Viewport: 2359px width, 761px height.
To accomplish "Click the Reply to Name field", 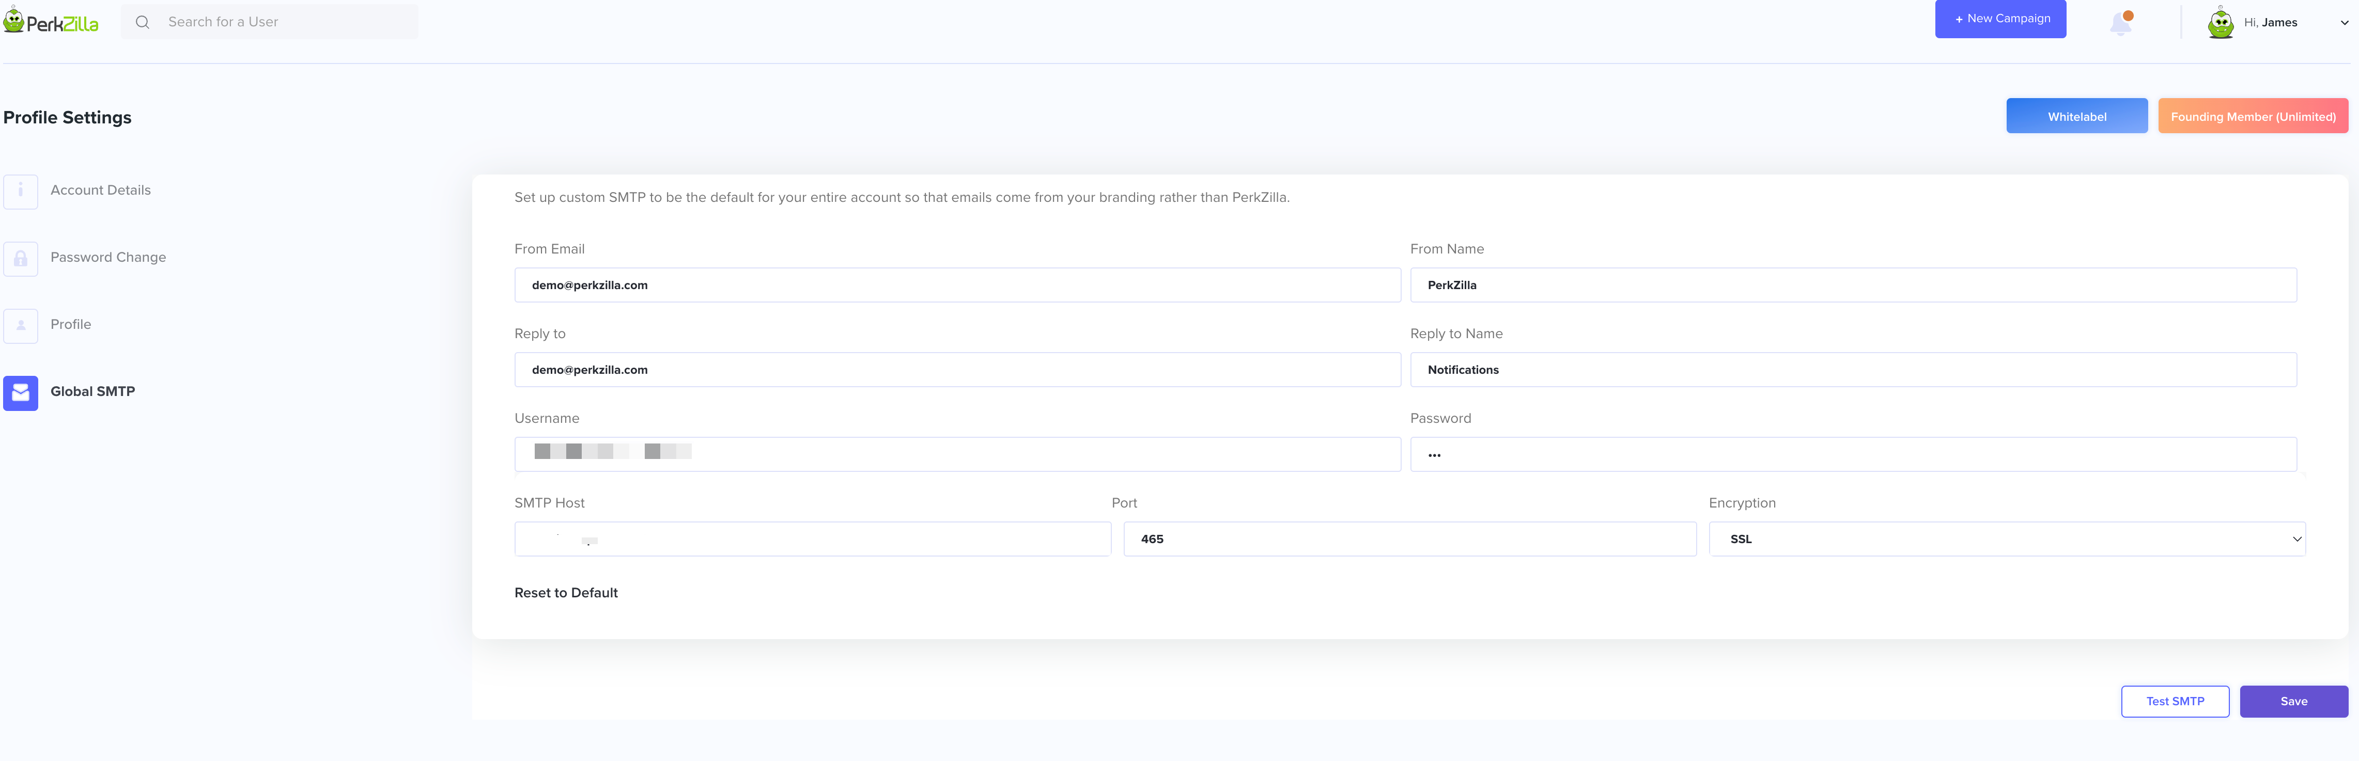I will click(x=1854, y=370).
